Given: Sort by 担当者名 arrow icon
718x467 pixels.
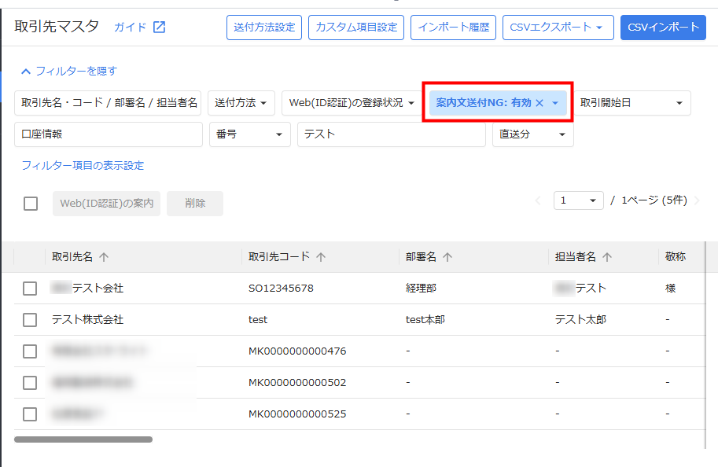Looking at the screenshot, I should (x=607, y=257).
